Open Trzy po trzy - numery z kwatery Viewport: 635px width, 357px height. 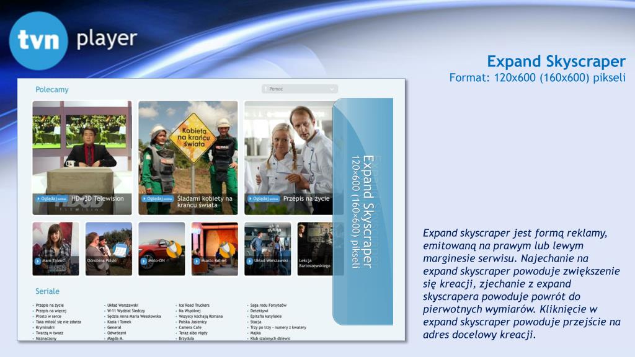278,327
